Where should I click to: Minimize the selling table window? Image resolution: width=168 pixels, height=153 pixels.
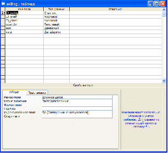point(151,4)
